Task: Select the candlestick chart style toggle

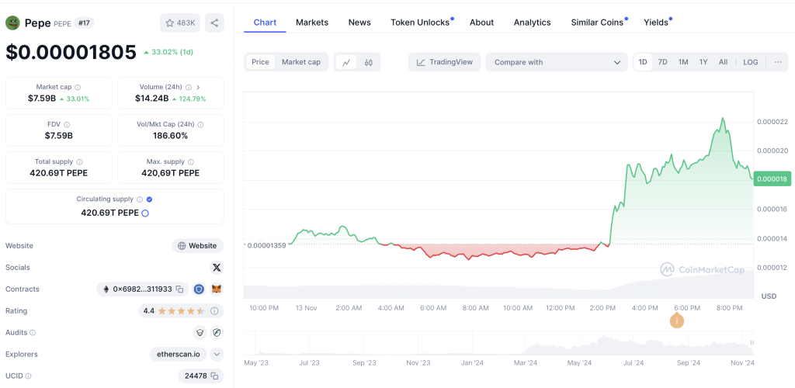Action: pyautogui.click(x=369, y=62)
